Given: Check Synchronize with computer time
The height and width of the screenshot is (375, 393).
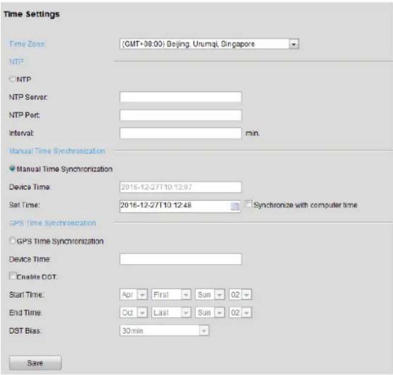Looking at the screenshot, I should (x=248, y=204).
